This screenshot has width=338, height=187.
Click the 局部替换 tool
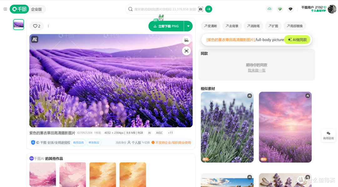pyautogui.click(x=295, y=26)
